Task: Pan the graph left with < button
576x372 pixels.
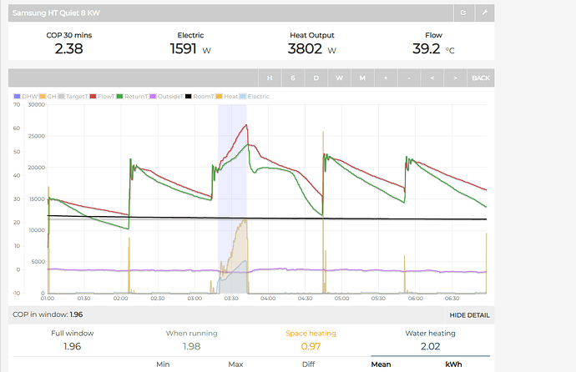Action: pyautogui.click(x=432, y=78)
